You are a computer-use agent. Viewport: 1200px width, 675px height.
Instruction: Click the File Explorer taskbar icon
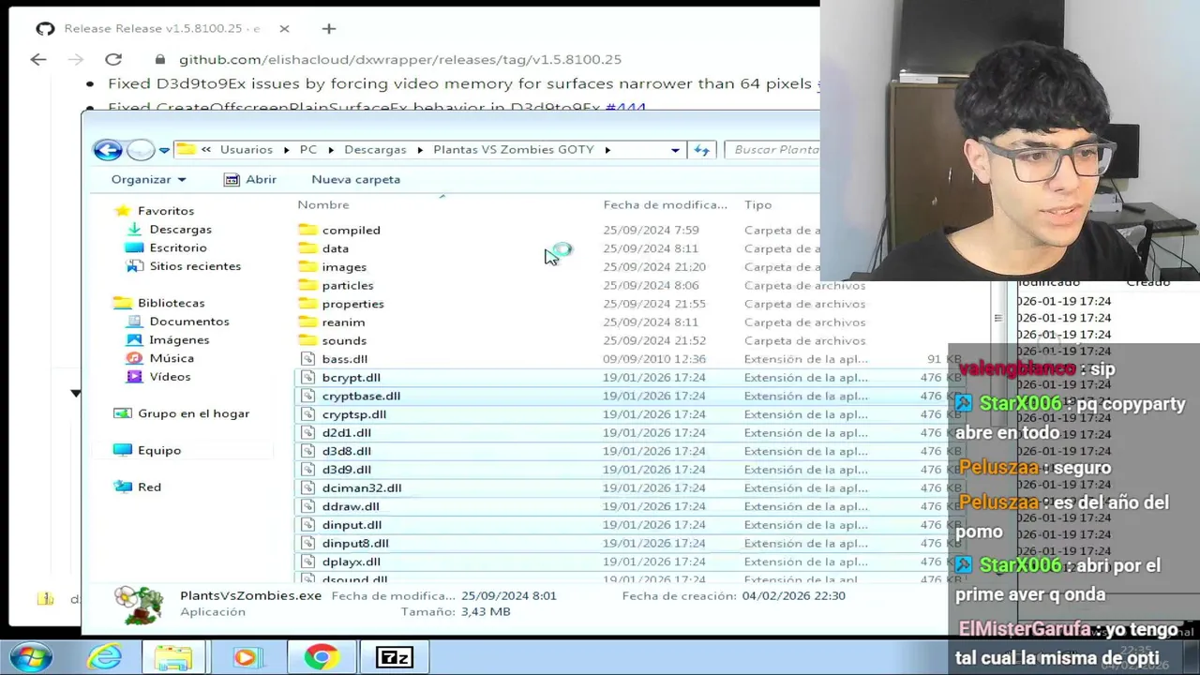tap(173, 657)
